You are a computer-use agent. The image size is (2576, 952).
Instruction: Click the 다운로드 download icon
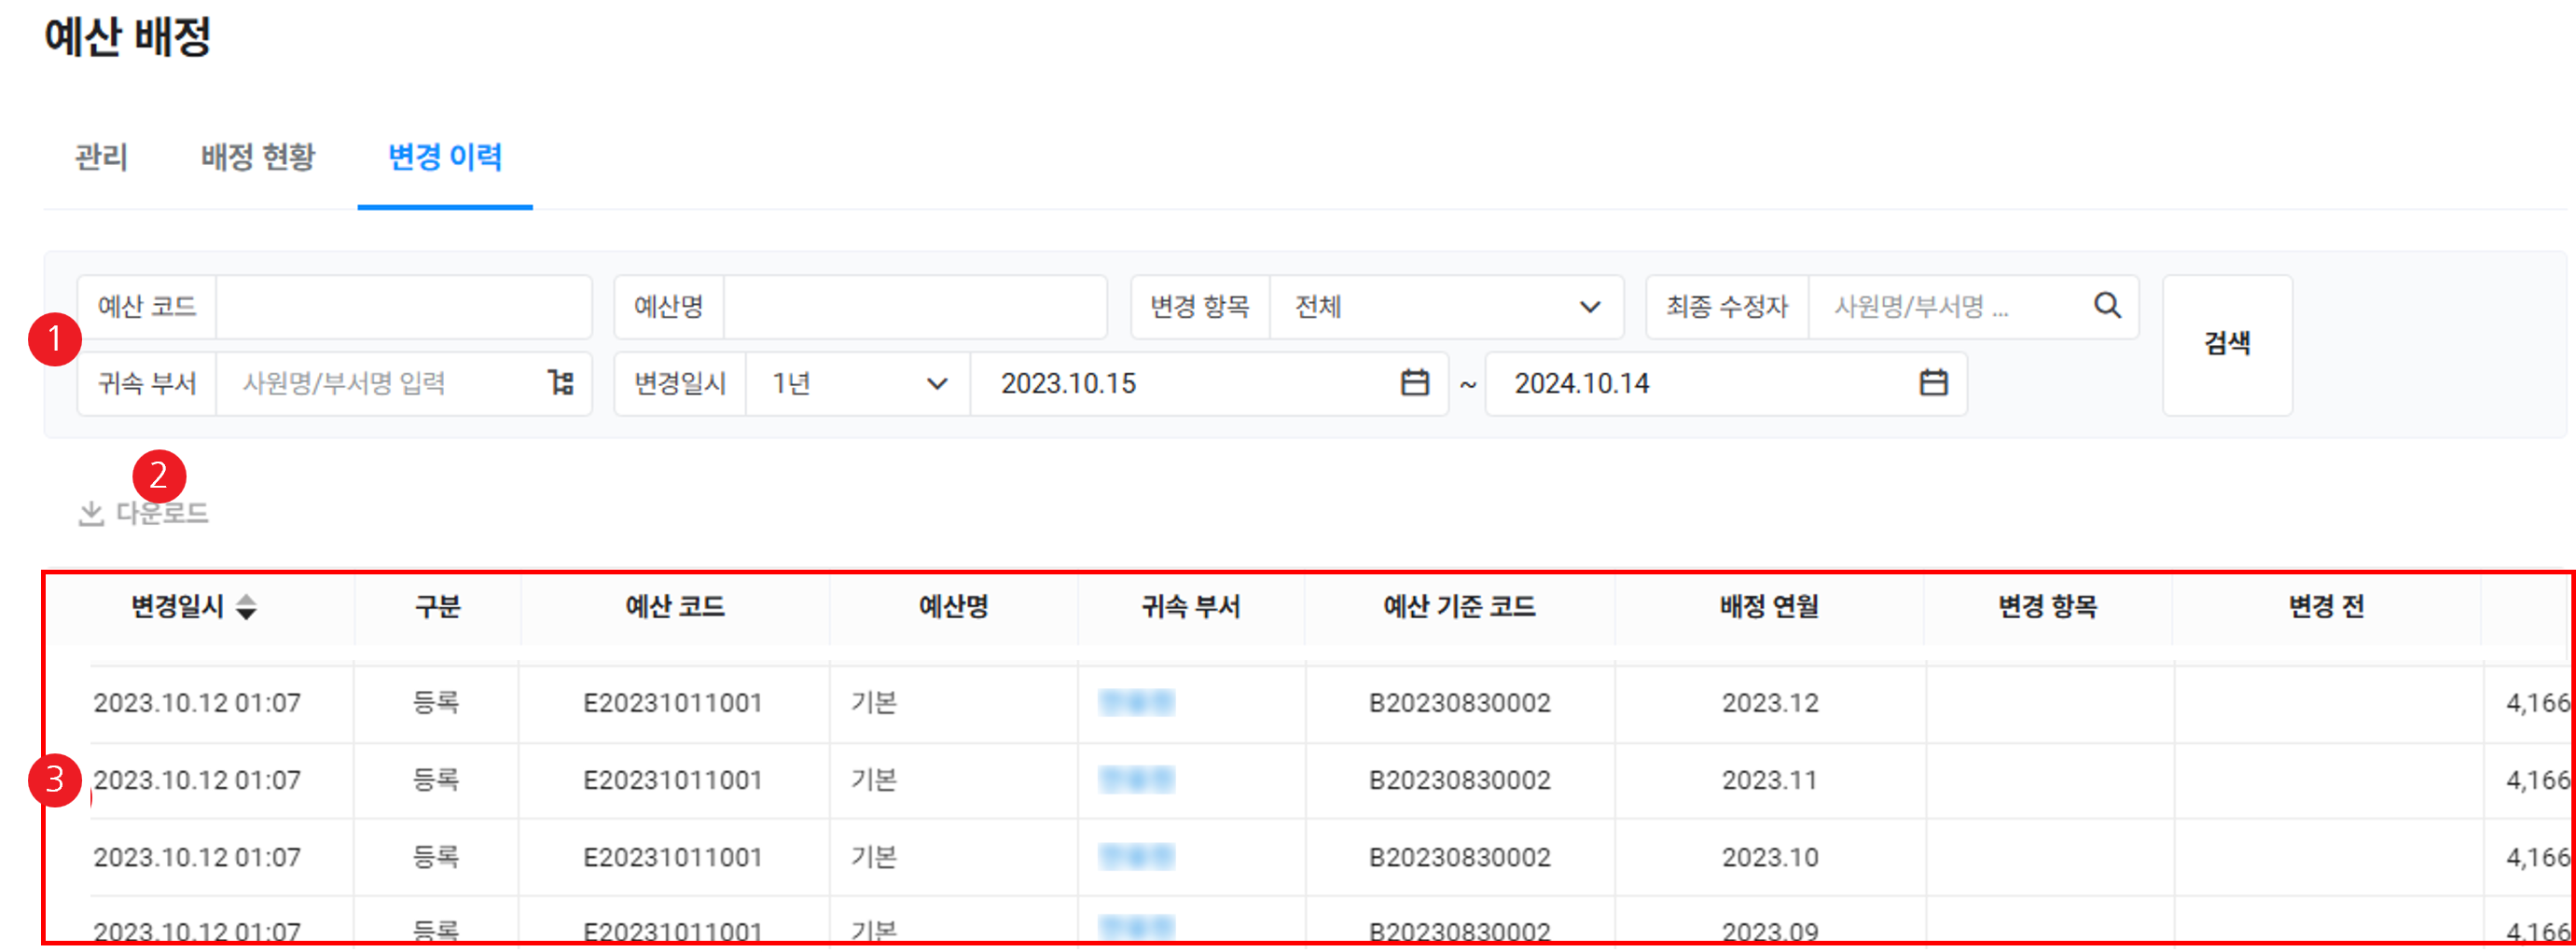(x=91, y=514)
